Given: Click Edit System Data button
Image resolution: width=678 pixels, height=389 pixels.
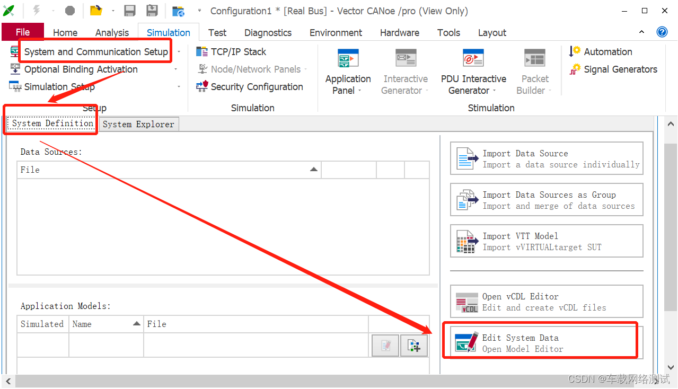Looking at the screenshot, I should click(x=547, y=343).
